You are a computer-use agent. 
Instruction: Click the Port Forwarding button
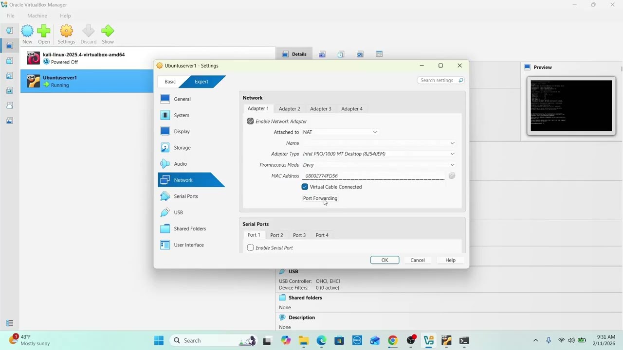coord(320,198)
